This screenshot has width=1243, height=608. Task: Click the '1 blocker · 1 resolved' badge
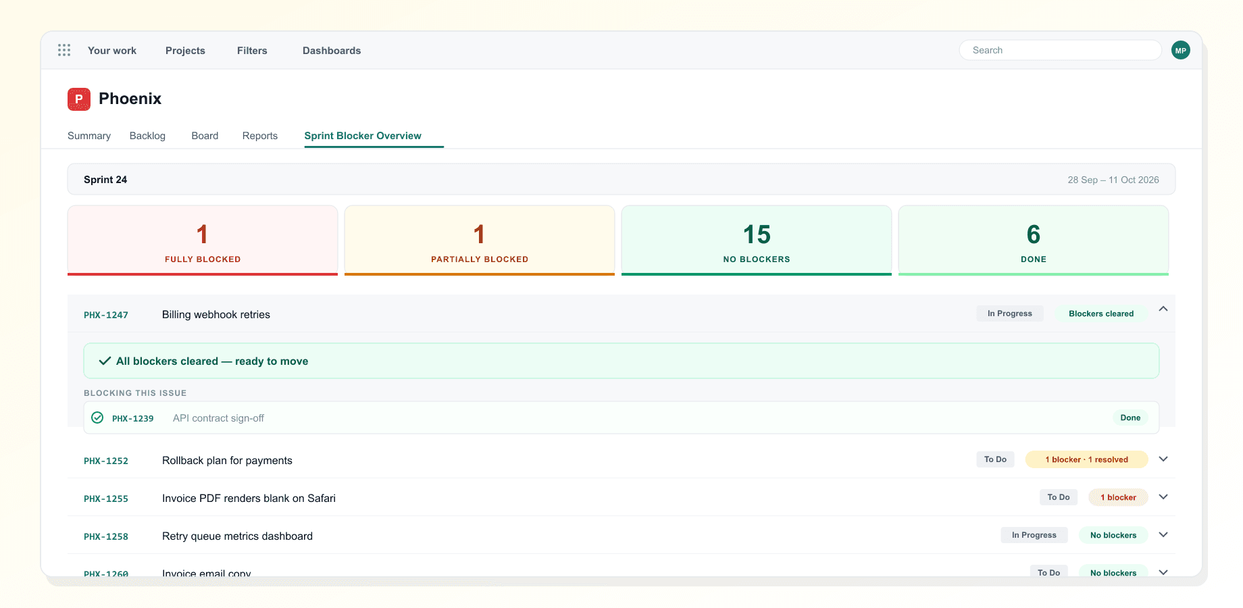(x=1086, y=459)
